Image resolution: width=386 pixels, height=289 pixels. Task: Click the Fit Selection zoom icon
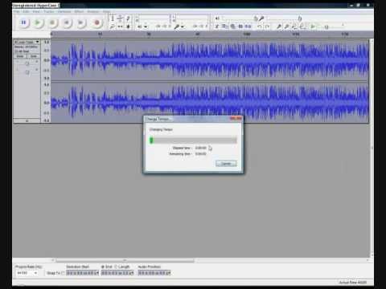[x=294, y=26]
